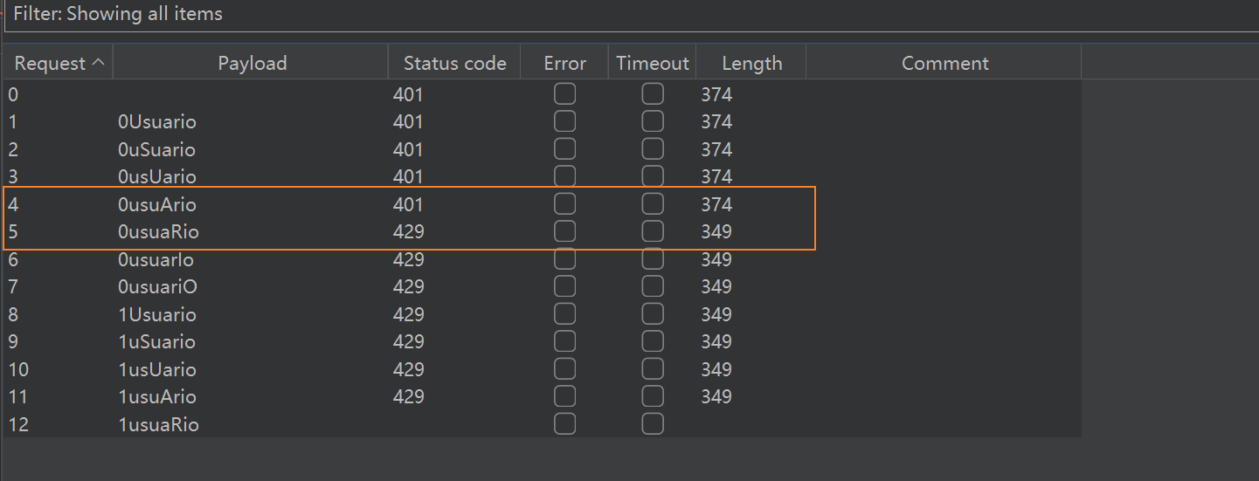Screen dimensions: 1259x481
Task: Click the Comment column header
Action: pyautogui.click(x=944, y=64)
